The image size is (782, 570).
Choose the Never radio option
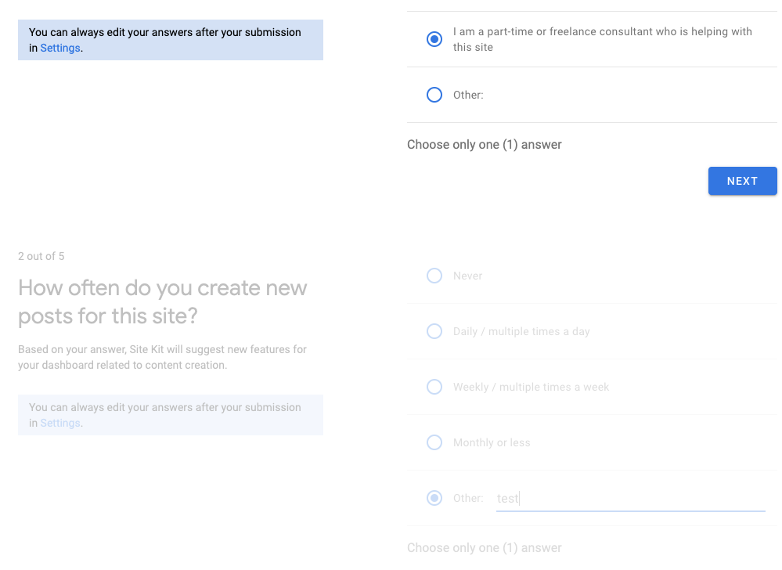coord(434,276)
